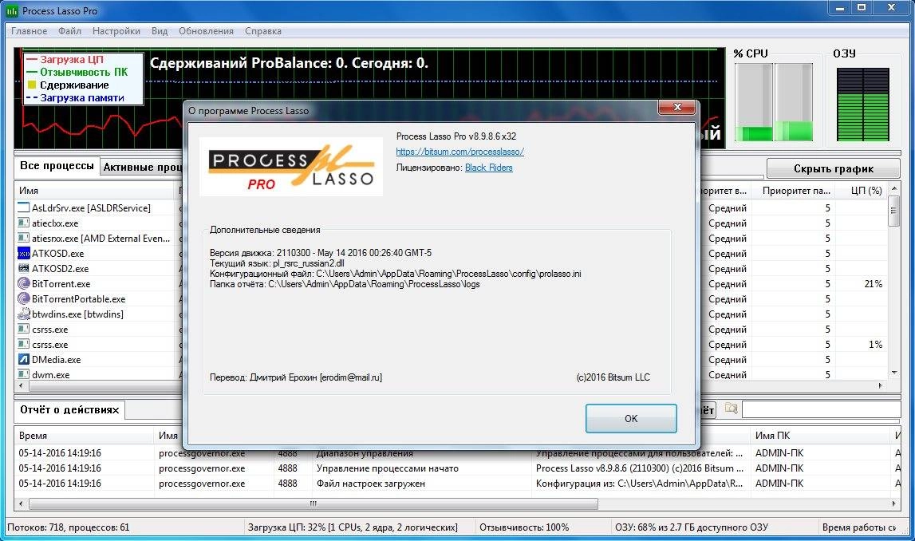The height and width of the screenshot is (541, 915).
Task: Click the log search folder icon
Action: [731, 409]
